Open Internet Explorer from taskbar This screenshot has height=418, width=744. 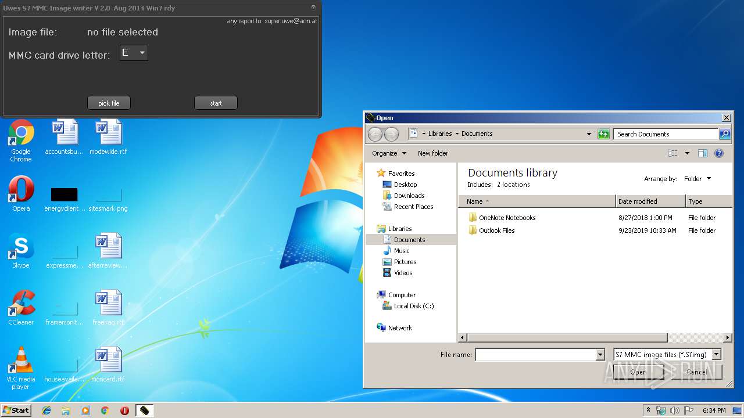point(46,410)
